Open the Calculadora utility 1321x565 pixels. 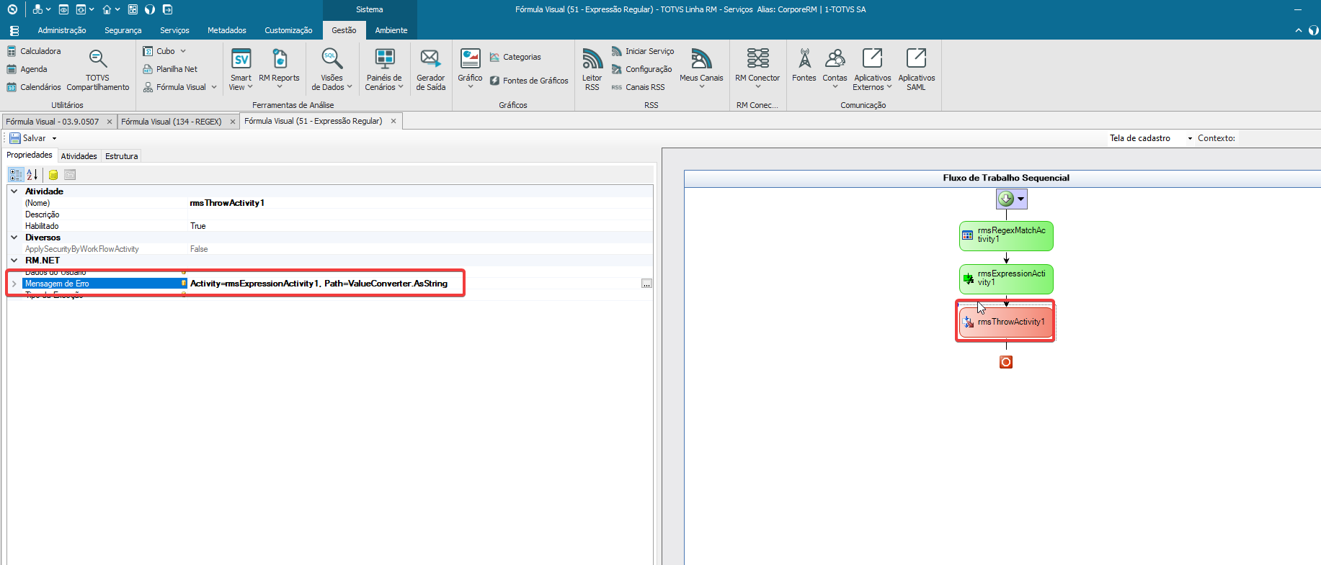(34, 51)
